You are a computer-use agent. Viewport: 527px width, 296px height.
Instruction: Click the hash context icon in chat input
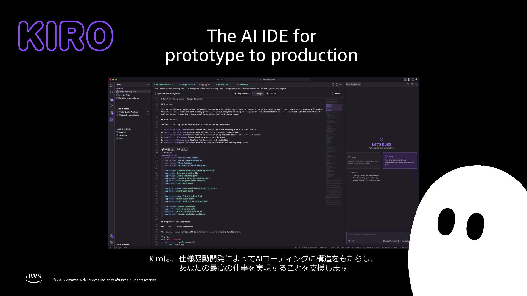tap(349, 241)
